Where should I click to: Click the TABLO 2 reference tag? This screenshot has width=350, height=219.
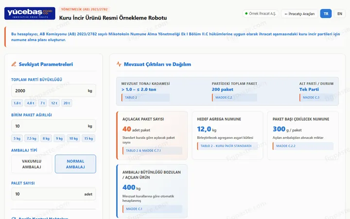click(x=145, y=97)
